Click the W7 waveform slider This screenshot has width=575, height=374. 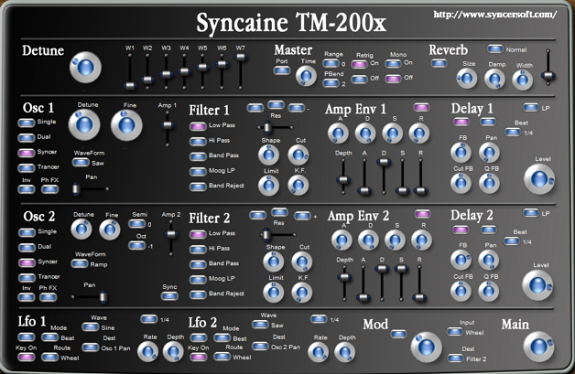pyautogui.click(x=241, y=70)
